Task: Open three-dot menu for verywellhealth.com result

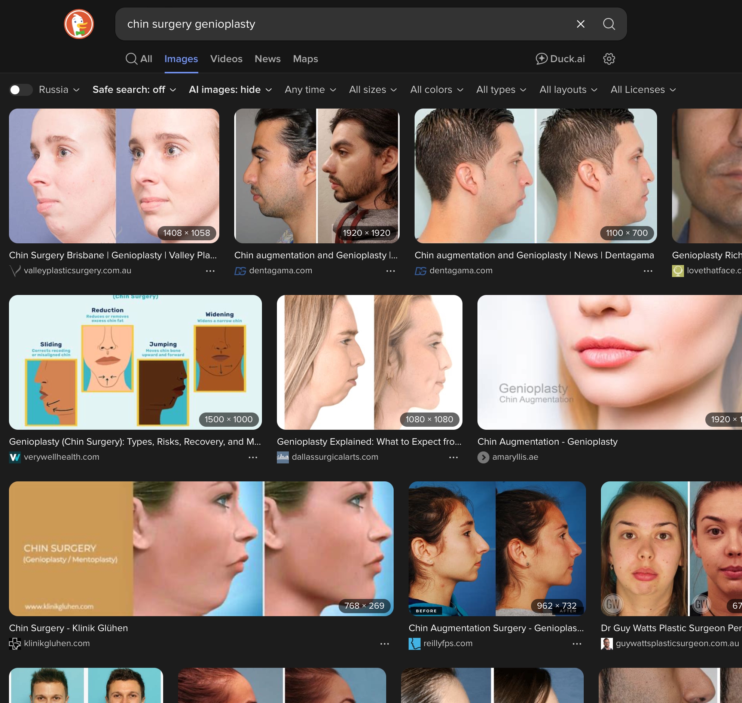Action: 253,457
